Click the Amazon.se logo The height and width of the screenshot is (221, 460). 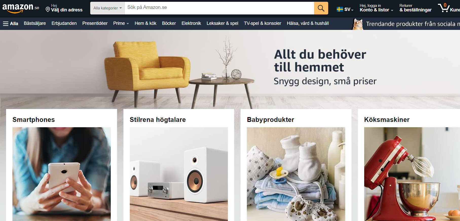tap(21, 8)
